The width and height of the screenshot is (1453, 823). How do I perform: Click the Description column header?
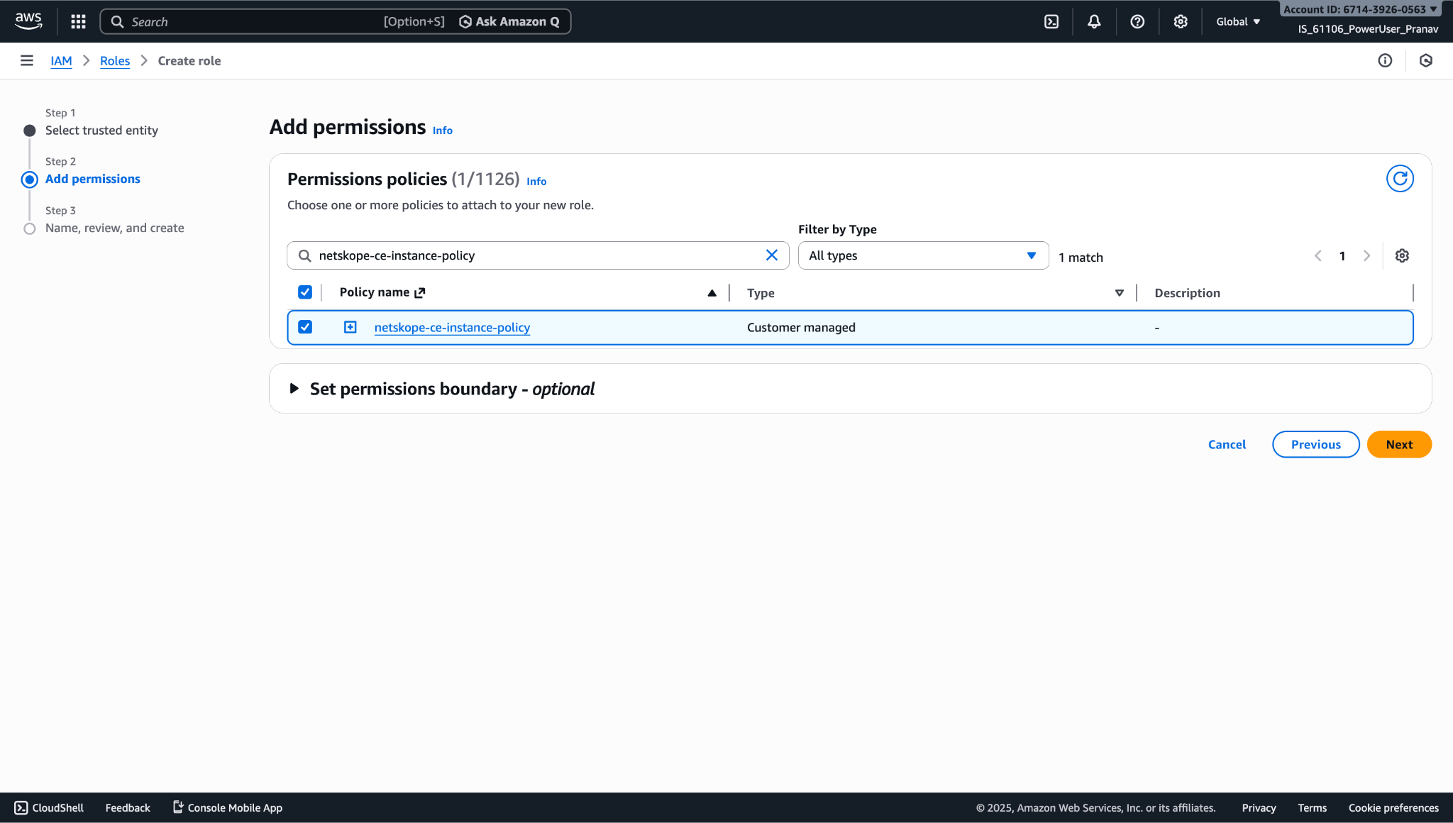pos(1187,293)
